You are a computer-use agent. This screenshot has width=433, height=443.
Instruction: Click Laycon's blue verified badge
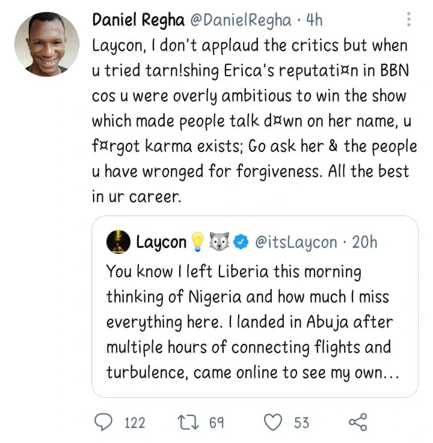241,243
